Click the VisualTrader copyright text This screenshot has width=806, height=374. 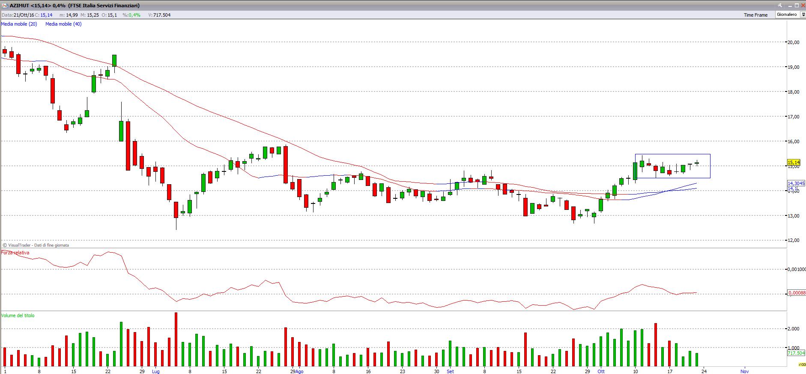coord(36,245)
